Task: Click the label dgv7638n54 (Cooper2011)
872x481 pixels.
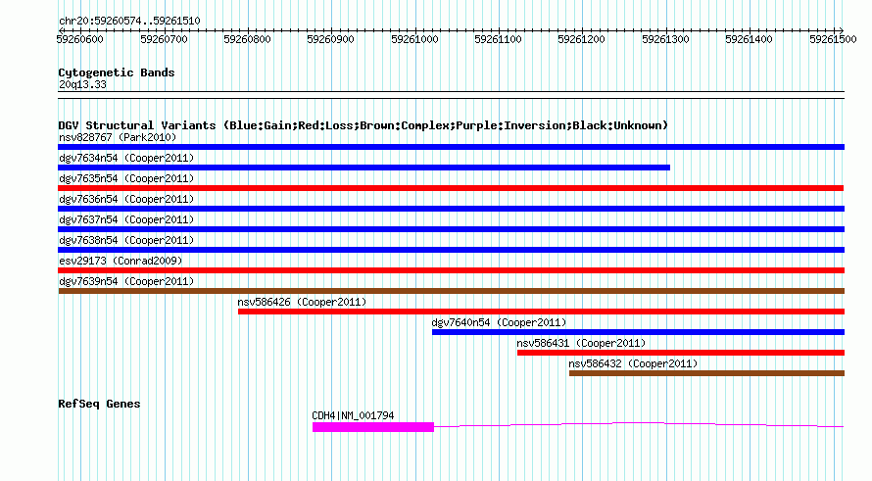Action: [x=126, y=240]
